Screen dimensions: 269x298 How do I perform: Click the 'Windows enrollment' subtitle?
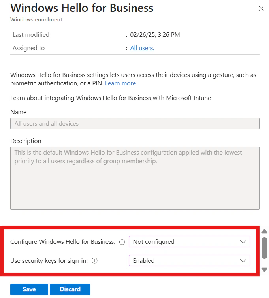point(36,19)
